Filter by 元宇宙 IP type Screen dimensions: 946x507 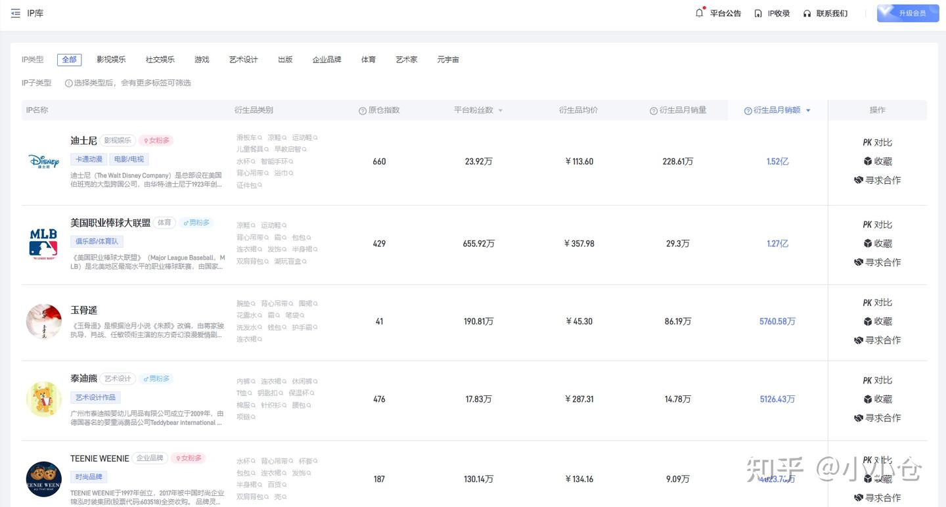pos(448,60)
